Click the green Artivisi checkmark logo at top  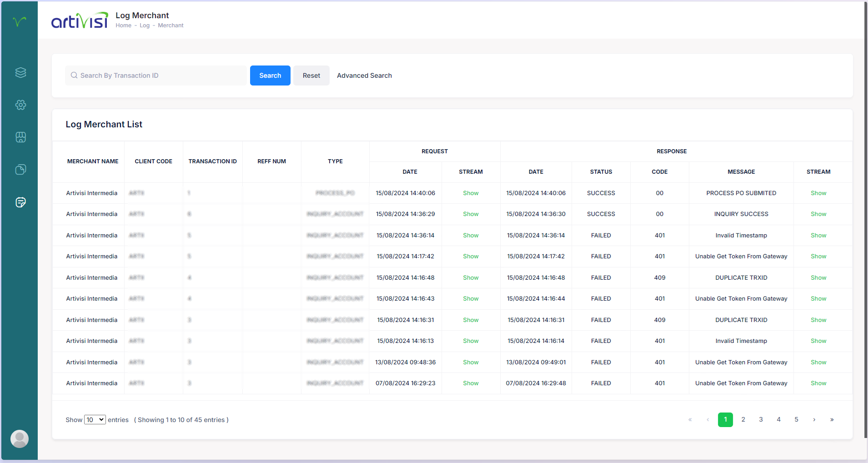19,21
